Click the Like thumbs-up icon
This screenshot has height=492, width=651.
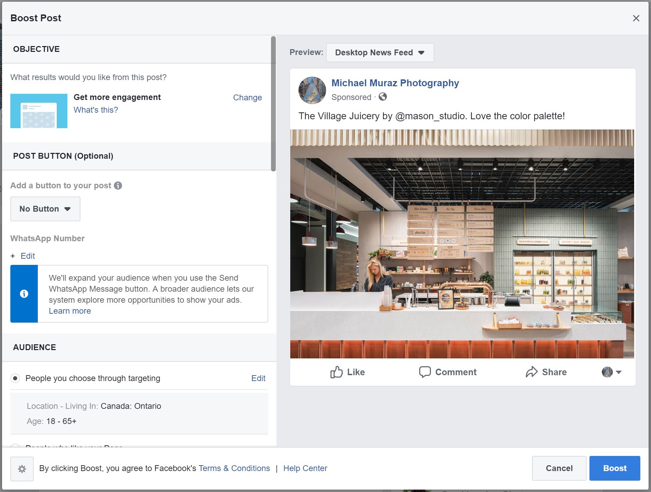click(x=336, y=372)
